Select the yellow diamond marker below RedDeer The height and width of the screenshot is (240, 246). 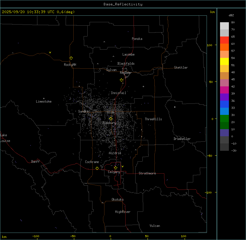click(x=122, y=80)
